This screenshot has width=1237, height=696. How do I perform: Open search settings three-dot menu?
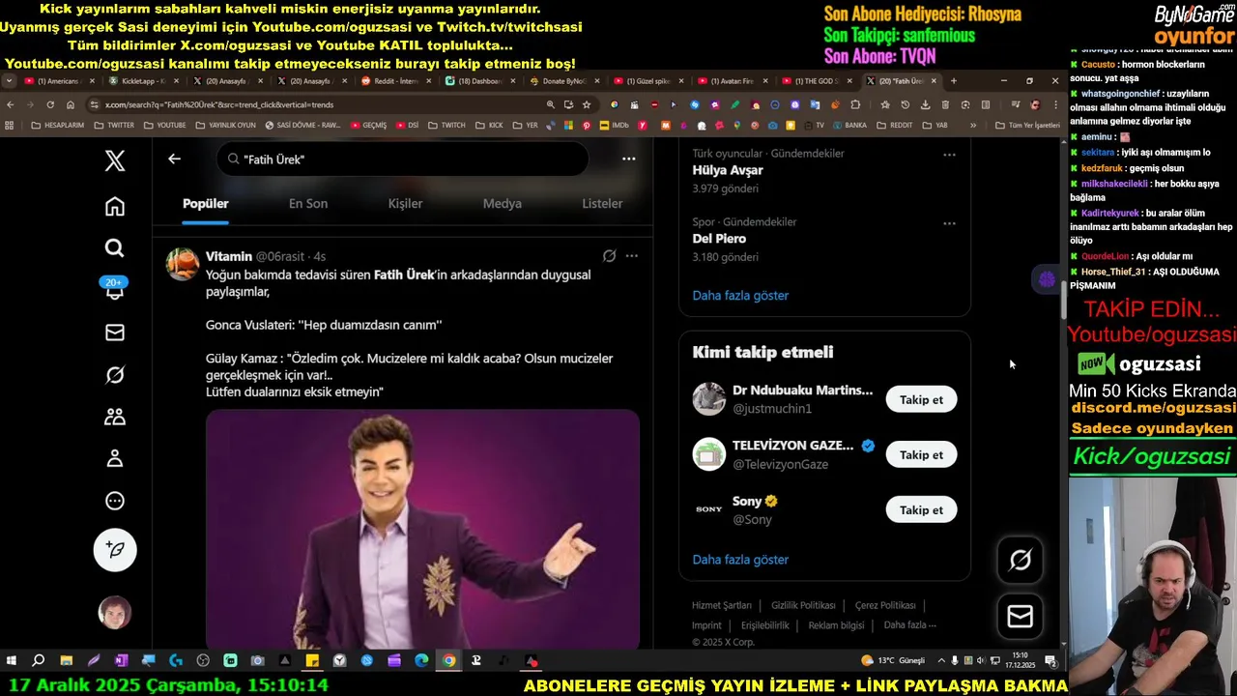coord(629,159)
